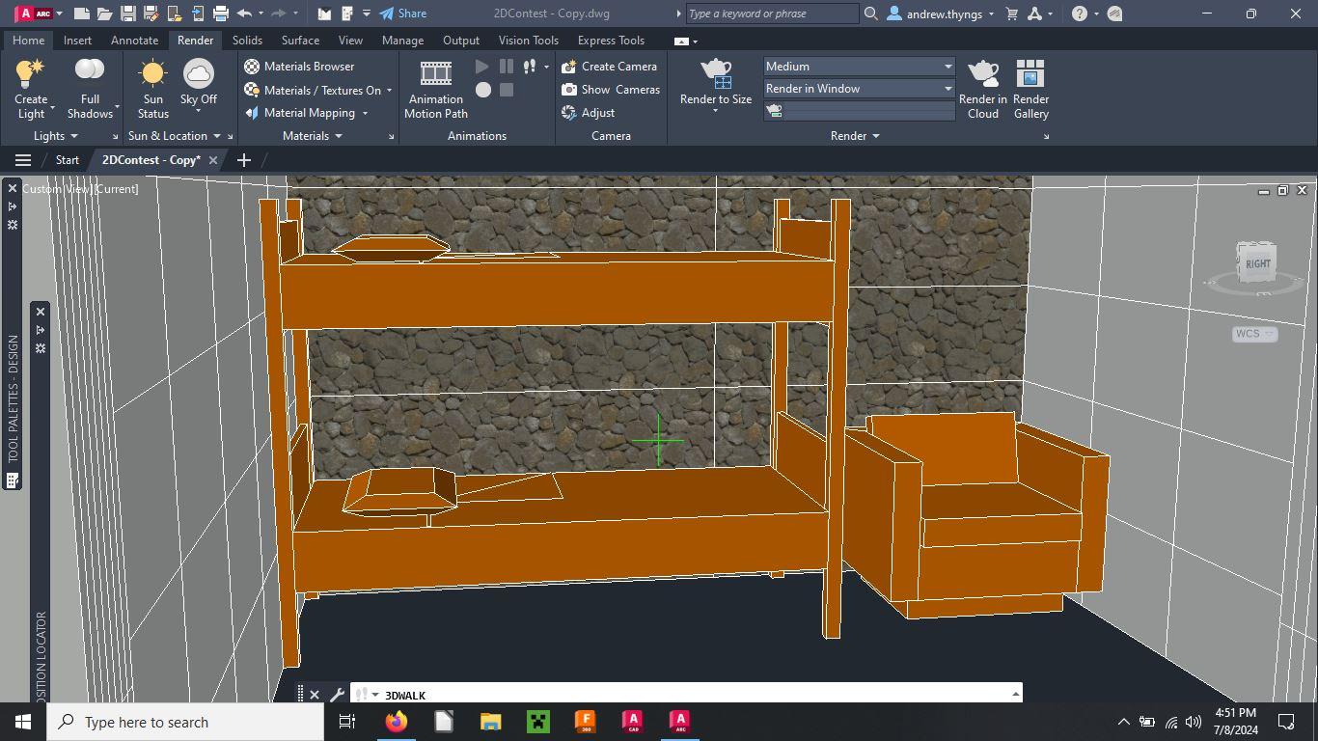
Task: Click the animation stop square button
Action: (506, 90)
